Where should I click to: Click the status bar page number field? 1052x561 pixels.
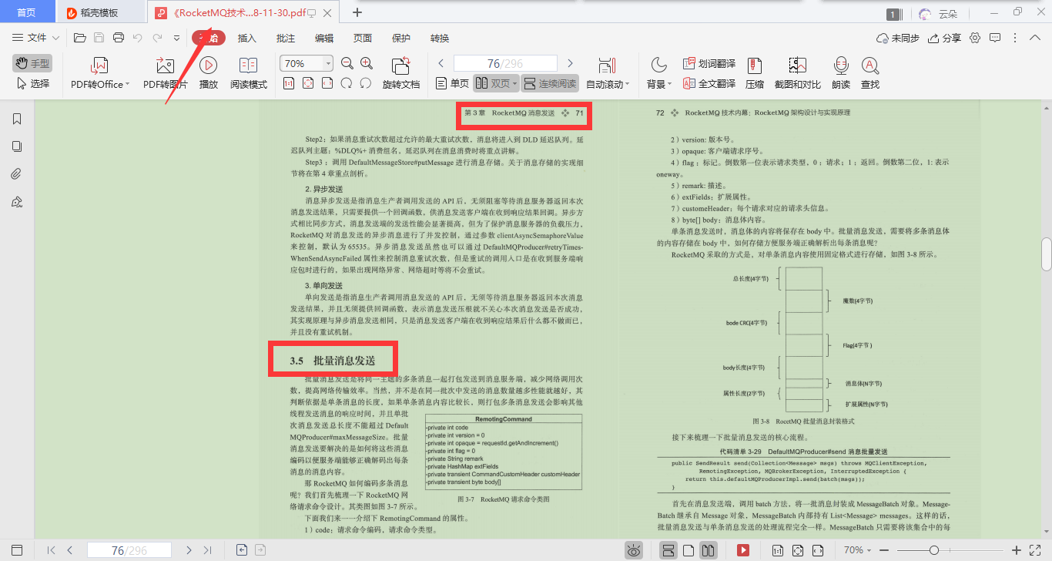[x=129, y=550]
